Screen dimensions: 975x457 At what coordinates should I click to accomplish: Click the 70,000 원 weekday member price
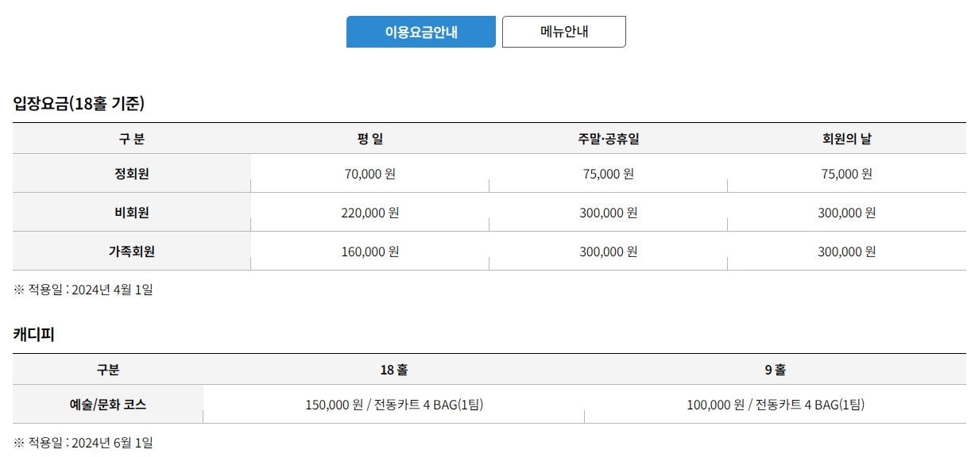click(x=367, y=174)
